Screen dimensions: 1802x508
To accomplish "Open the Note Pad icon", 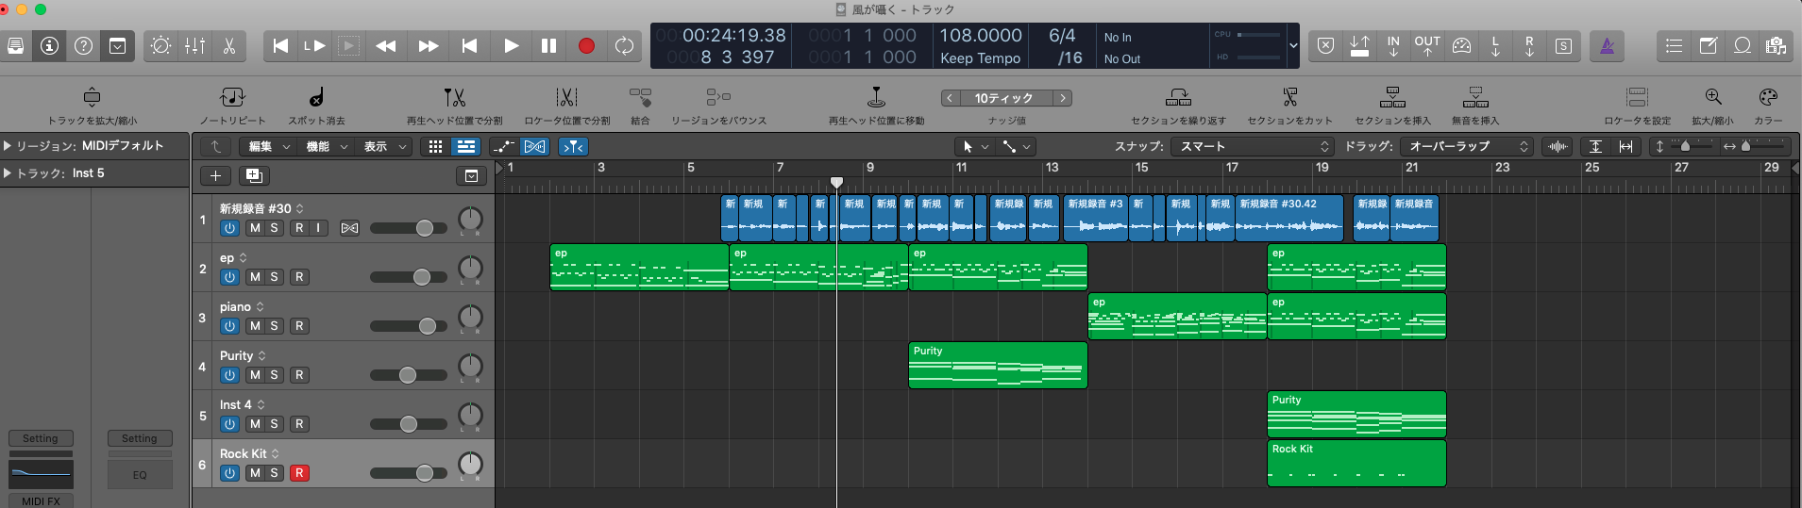I will (x=1708, y=45).
